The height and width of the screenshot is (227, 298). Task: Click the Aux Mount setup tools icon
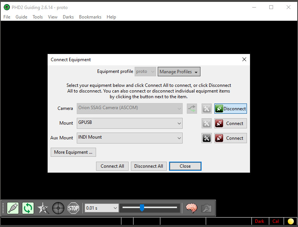coord(206,138)
